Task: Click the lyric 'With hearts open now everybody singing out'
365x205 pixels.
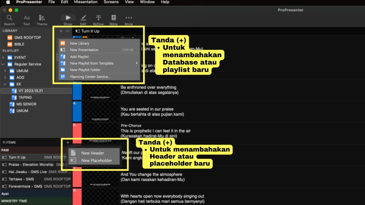Action: coord(162,196)
